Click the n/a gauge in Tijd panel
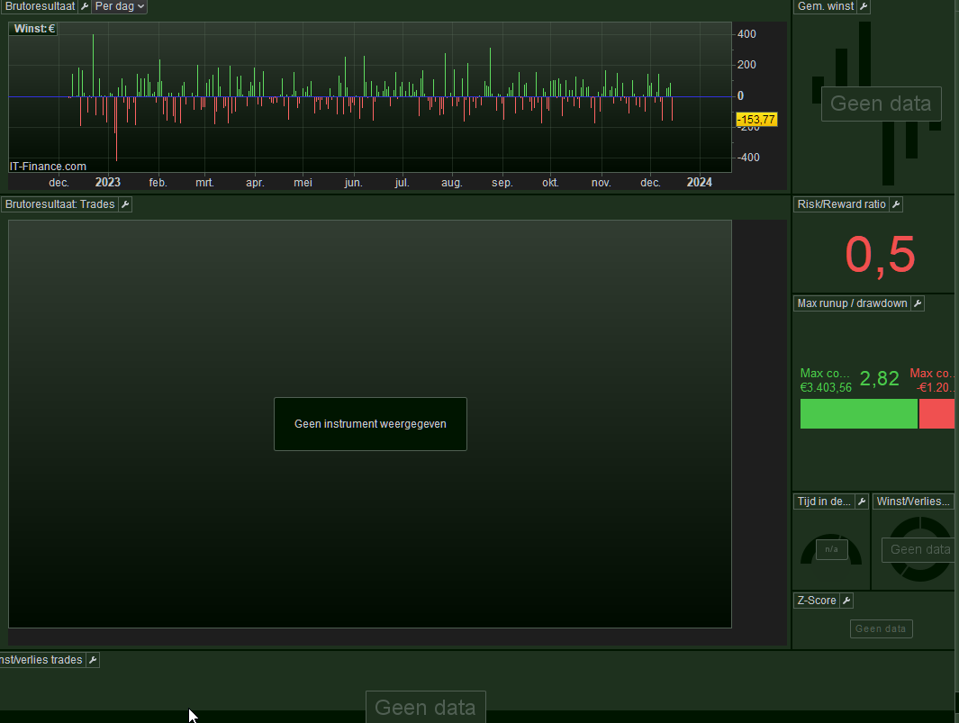This screenshot has height=723, width=959. (x=831, y=549)
